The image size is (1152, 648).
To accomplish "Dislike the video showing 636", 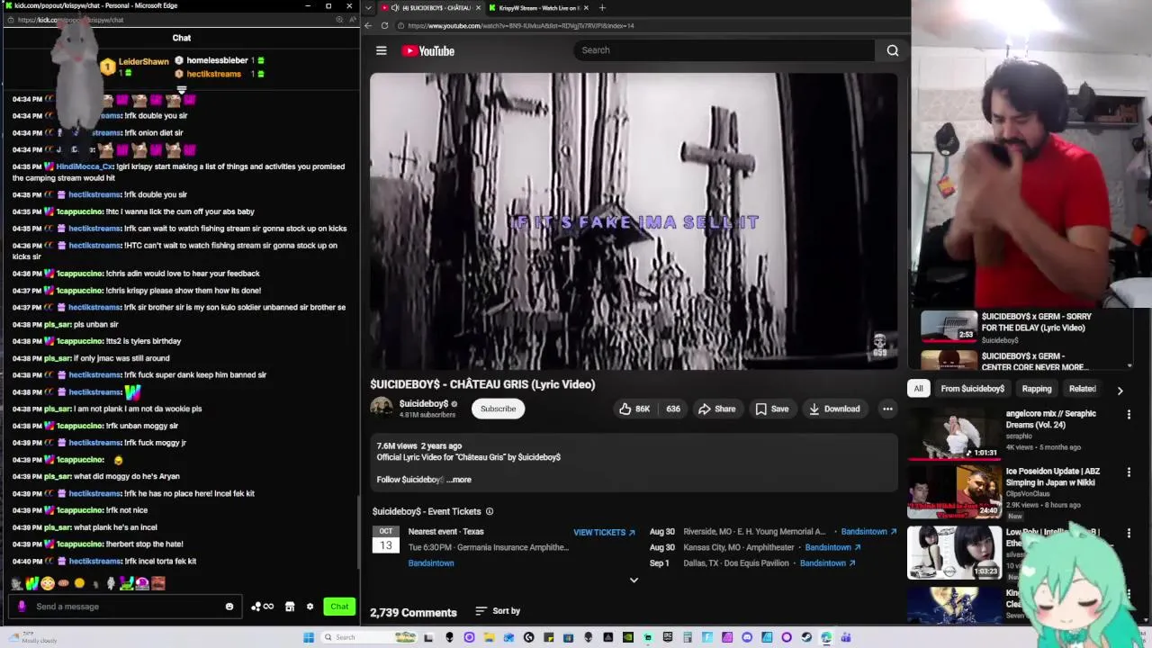I will [x=672, y=409].
